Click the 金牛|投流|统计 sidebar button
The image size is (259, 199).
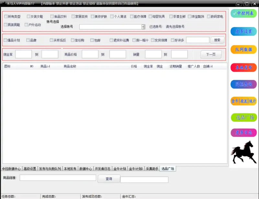click(x=243, y=101)
